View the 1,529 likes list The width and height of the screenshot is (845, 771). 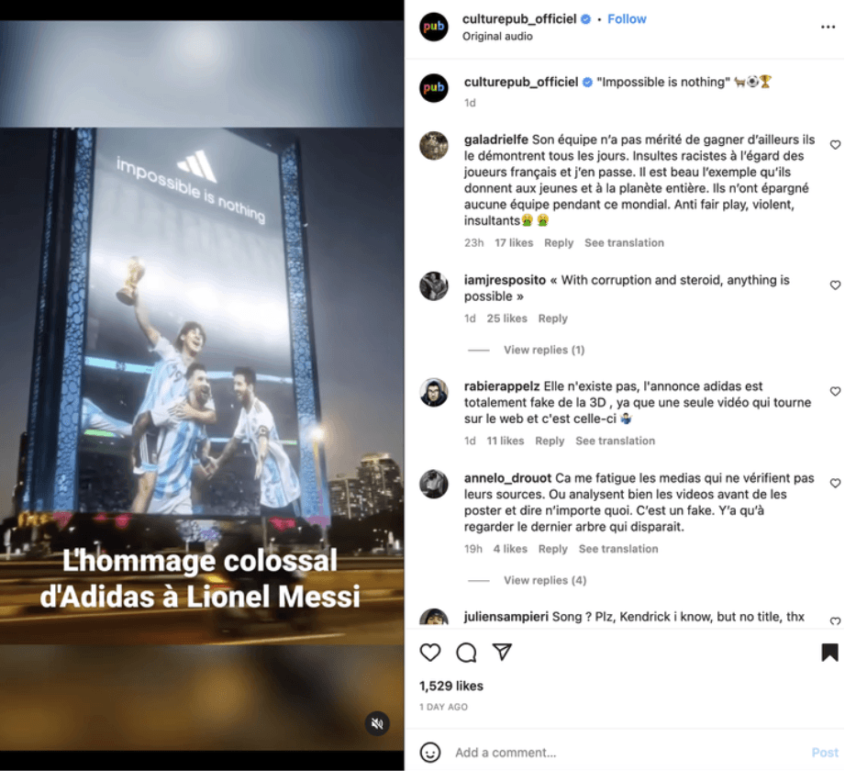451,686
